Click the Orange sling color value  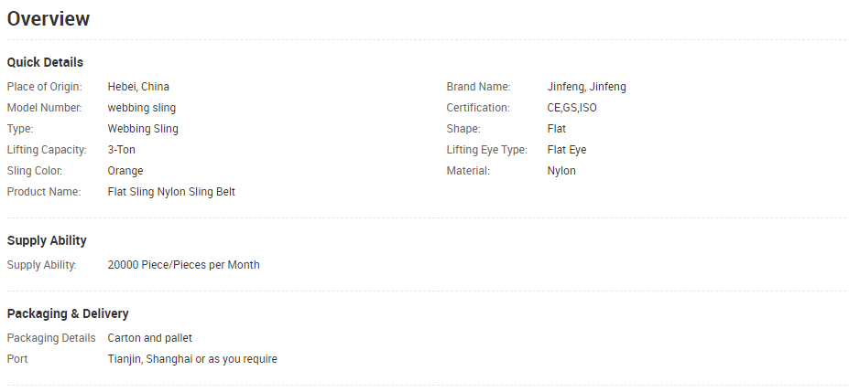pos(125,171)
